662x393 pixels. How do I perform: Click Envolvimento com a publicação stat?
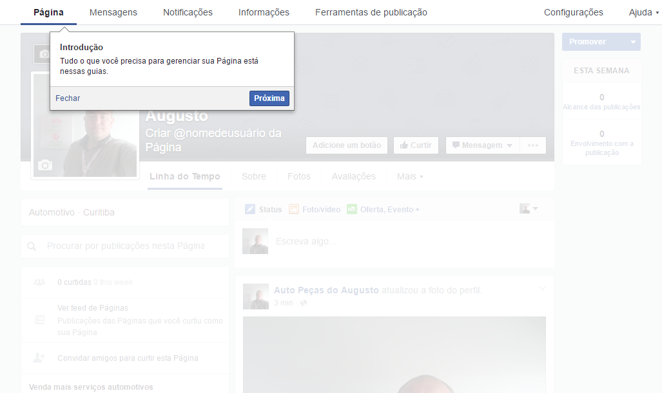(601, 143)
